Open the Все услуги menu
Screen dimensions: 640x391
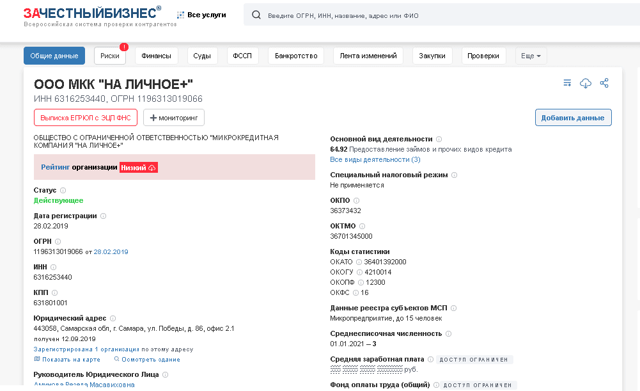click(x=201, y=15)
